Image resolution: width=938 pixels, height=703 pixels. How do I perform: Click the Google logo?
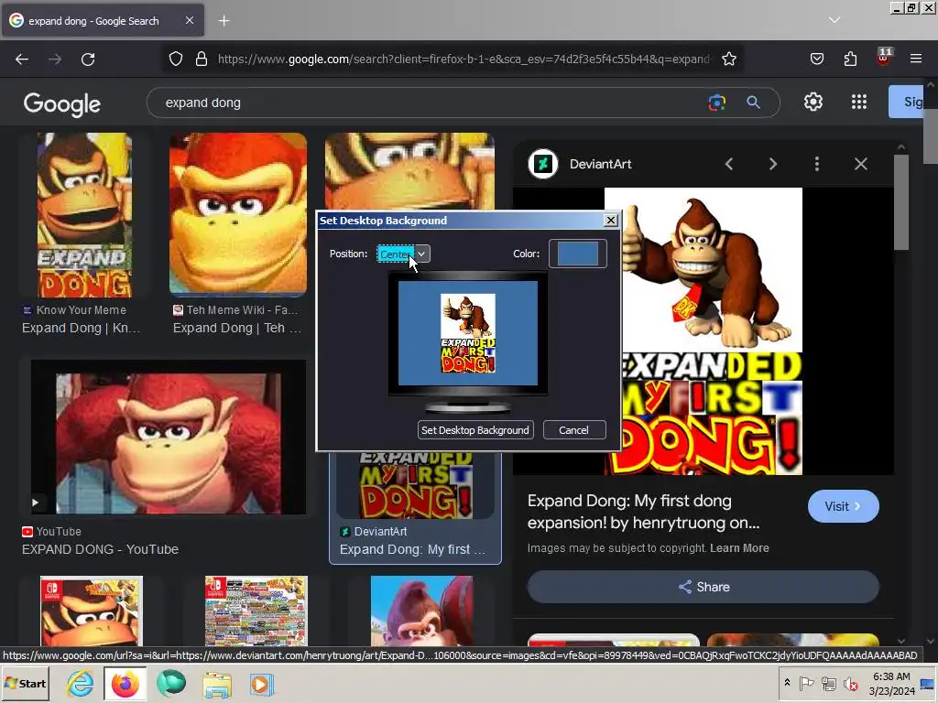click(x=61, y=104)
